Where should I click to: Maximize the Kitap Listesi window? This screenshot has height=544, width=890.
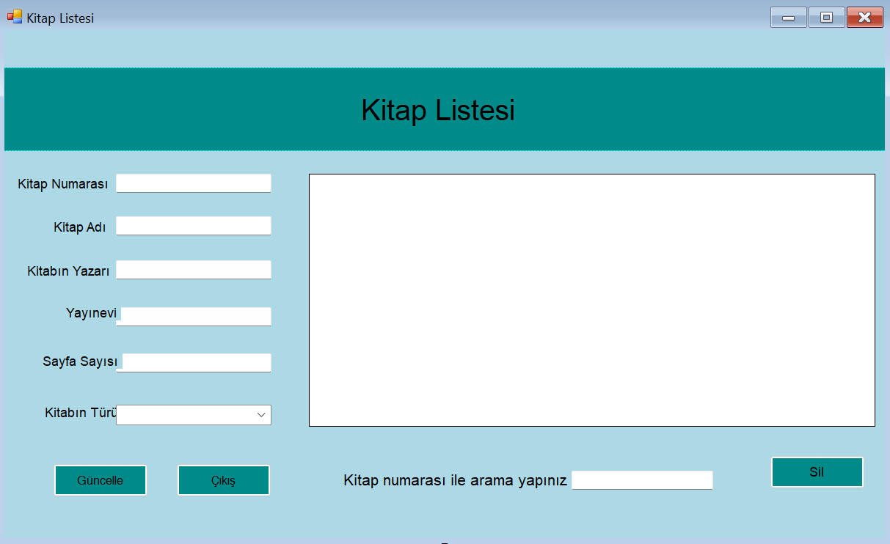pos(827,18)
